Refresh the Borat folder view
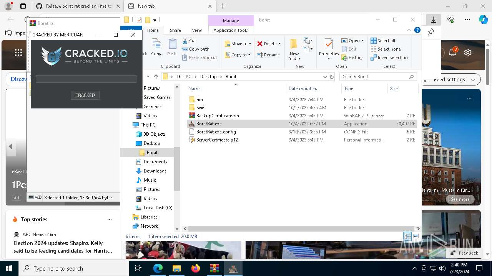 click(332, 77)
